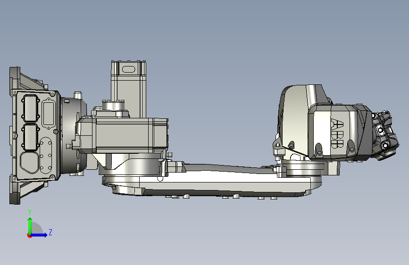Select the ABB logo on the robot housing
The height and width of the screenshot is (265, 409).
click(x=337, y=134)
